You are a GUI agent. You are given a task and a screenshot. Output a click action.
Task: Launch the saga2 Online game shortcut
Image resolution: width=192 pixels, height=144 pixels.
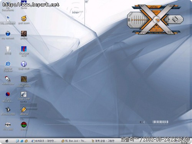pyautogui.click(x=24, y=82)
